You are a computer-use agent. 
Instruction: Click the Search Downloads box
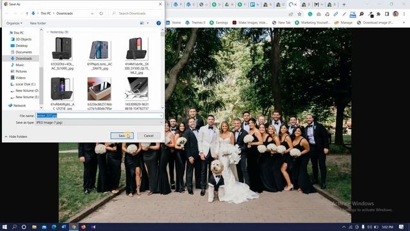135,13
